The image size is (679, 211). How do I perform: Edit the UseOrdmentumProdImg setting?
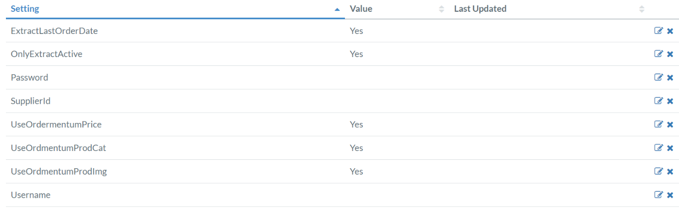658,171
